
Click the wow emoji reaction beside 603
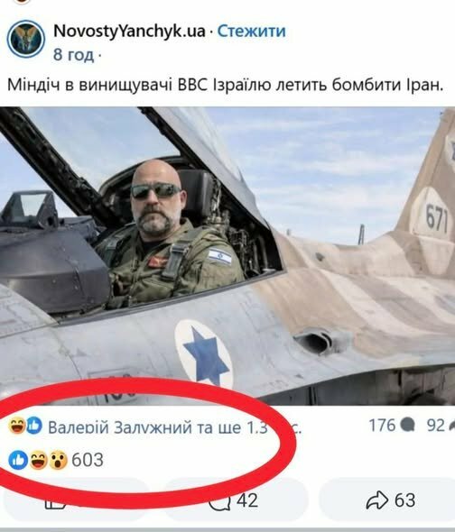(58, 460)
